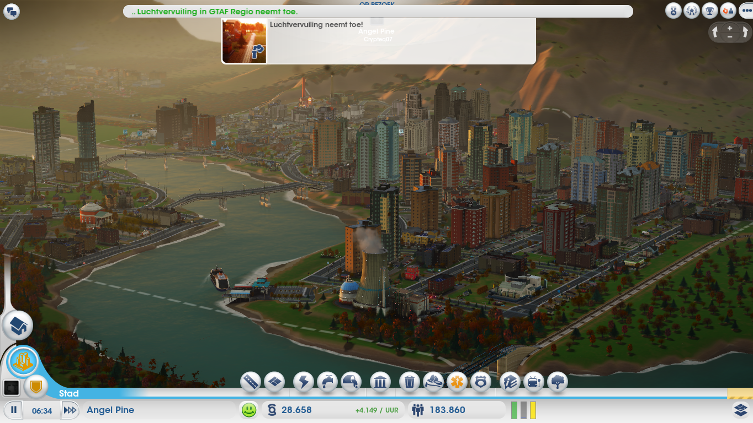Click the dark square icon beside shield
Viewport: 753px width, 423px height.
pyautogui.click(x=12, y=388)
